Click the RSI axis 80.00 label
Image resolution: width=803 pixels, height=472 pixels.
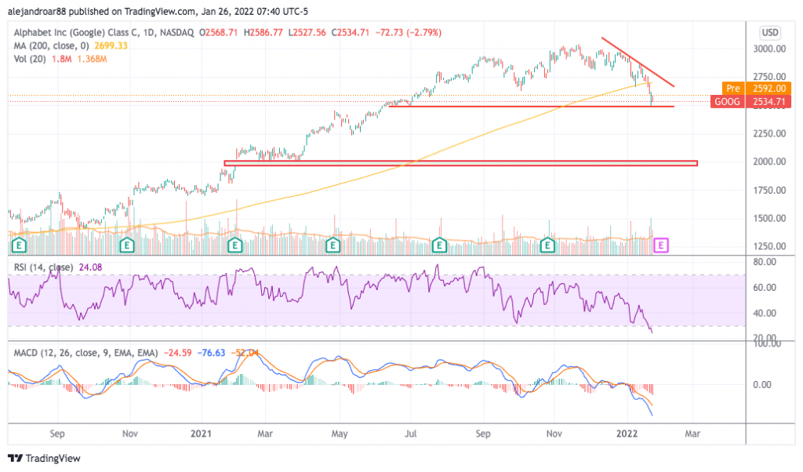point(765,262)
